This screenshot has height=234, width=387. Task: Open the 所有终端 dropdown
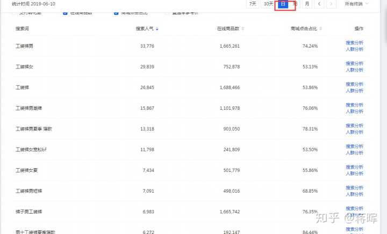[357, 4]
